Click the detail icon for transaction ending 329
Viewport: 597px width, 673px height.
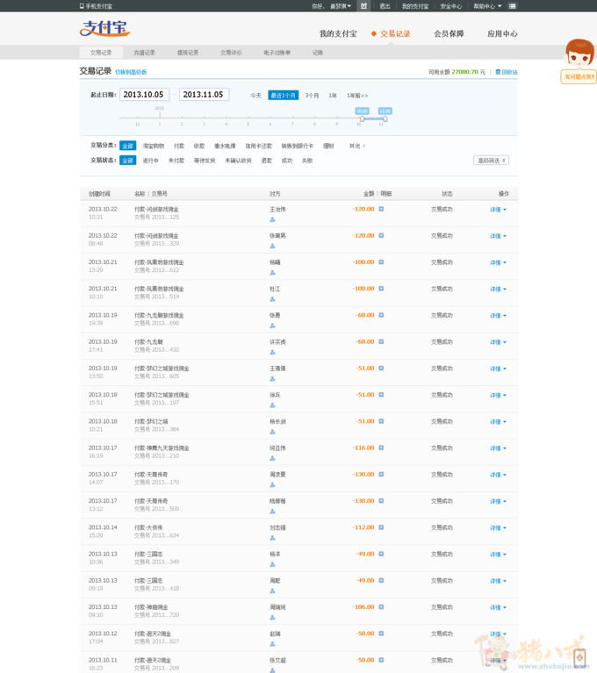[x=381, y=236]
